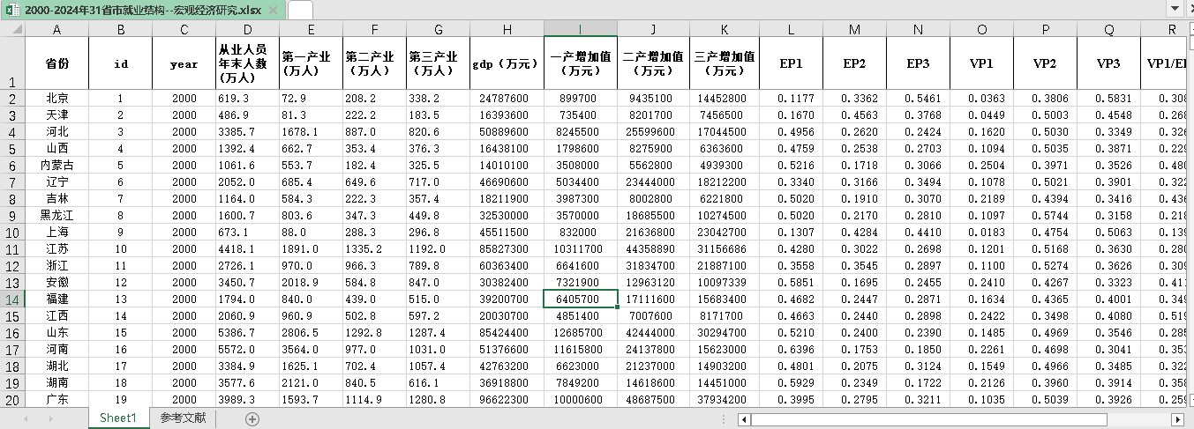Switch to the Sheet1 tab
Image resolution: width=1194 pixels, height=429 pixels.
click(117, 418)
